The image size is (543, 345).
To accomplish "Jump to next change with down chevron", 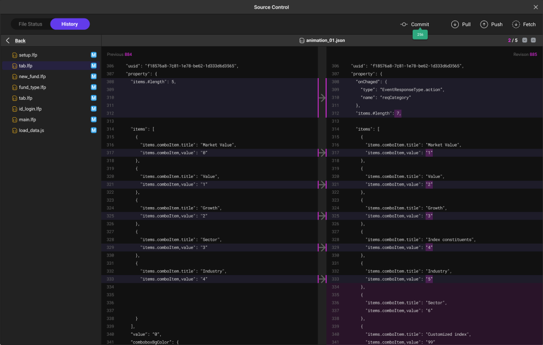I will coord(525,41).
